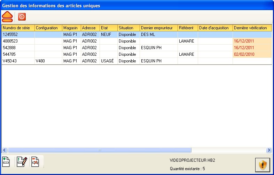Sort by Numéro de série column
The image size is (274, 175).
[18, 28]
